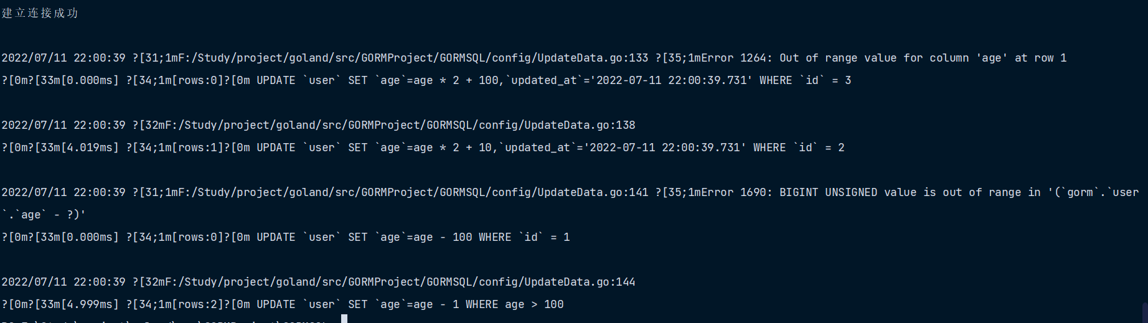This screenshot has width=1148, height=323.
Task: Click the first '2022/07/11 22:00:39' timestamp
Action: 64,58
